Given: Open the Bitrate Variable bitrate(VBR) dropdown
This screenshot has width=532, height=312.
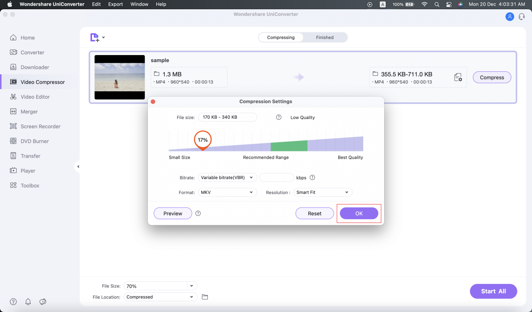Looking at the screenshot, I should coord(228,178).
